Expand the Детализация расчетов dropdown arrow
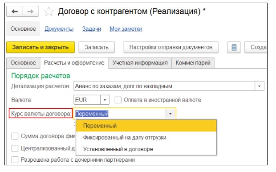 pos(259,86)
